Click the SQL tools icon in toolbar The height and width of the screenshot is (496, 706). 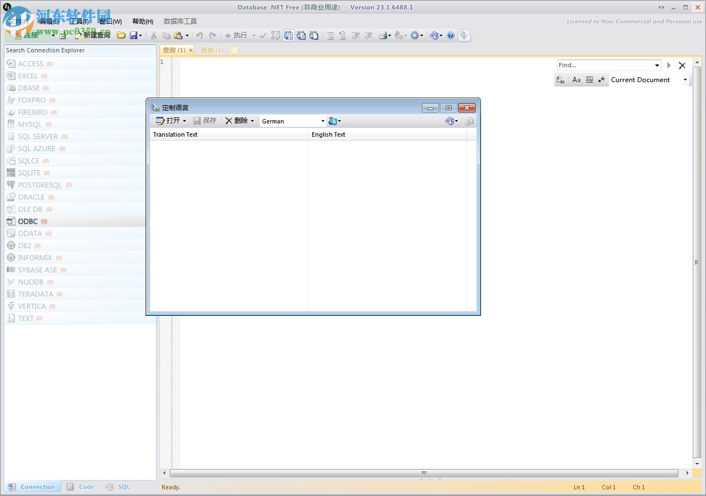click(399, 35)
